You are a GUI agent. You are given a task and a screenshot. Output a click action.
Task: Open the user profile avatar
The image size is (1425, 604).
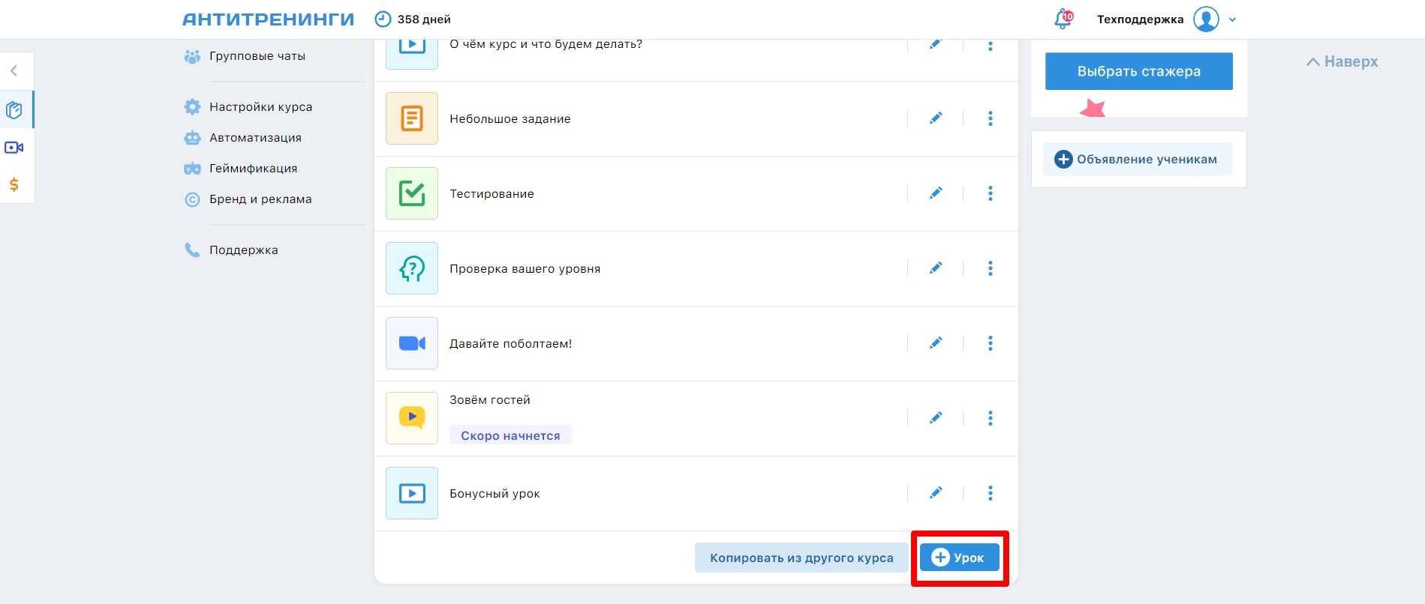pyautogui.click(x=1206, y=19)
